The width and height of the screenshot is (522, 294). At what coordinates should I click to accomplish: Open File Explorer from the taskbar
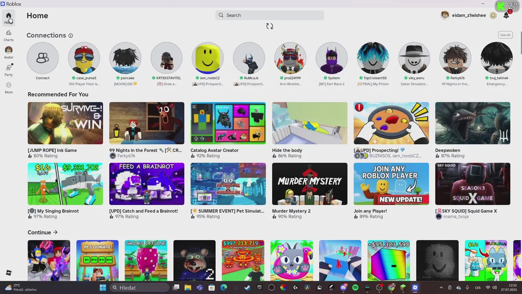pyautogui.click(x=188, y=287)
